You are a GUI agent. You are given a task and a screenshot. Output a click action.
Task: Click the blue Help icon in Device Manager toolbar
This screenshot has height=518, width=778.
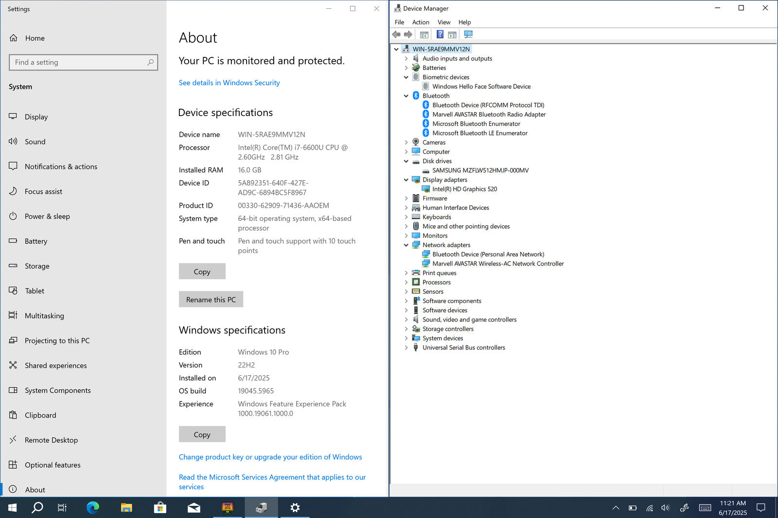coord(440,34)
